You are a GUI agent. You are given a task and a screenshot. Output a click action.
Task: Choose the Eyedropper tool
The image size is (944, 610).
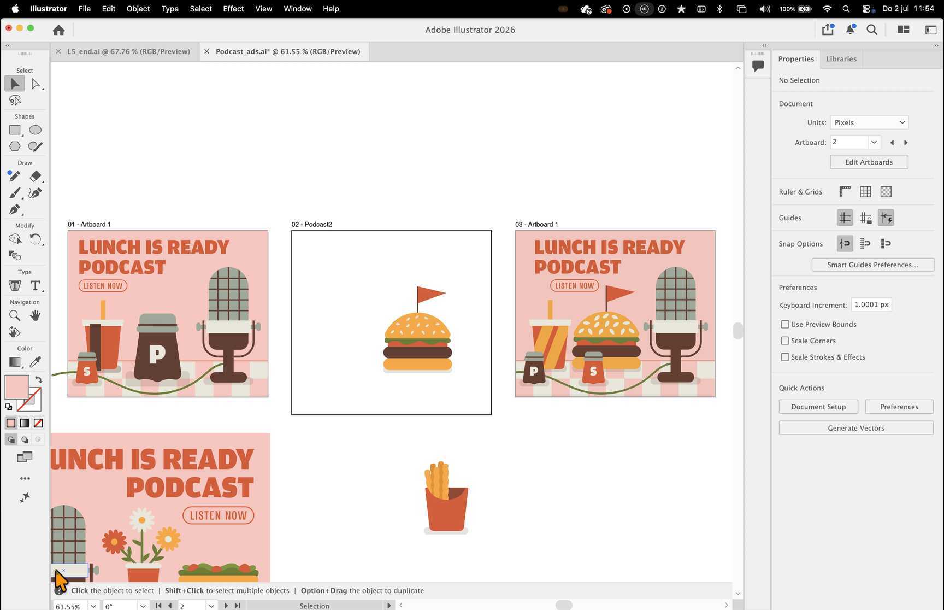tap(35, 362)
